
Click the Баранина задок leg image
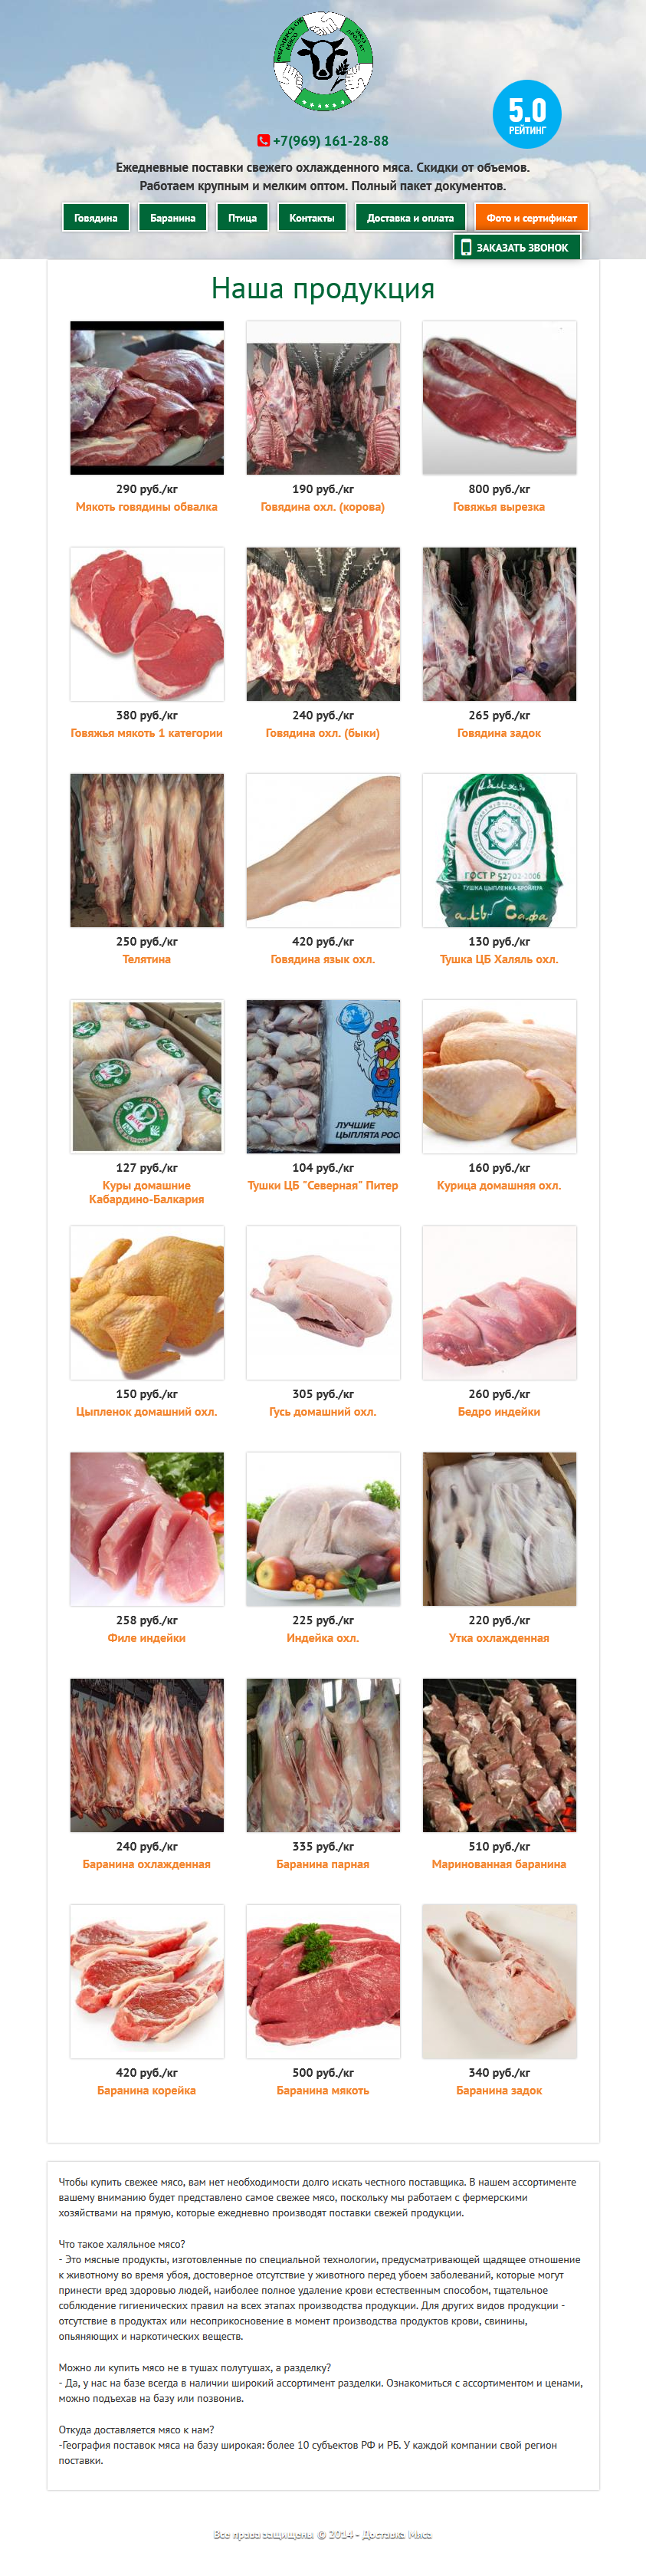point(499,1982)
